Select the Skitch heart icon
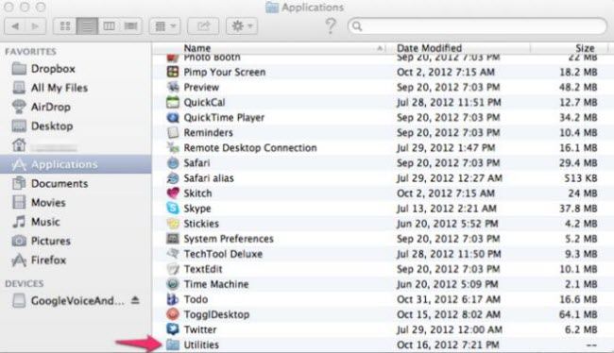The width and height of the screenshot is (614, 353). 173,193
